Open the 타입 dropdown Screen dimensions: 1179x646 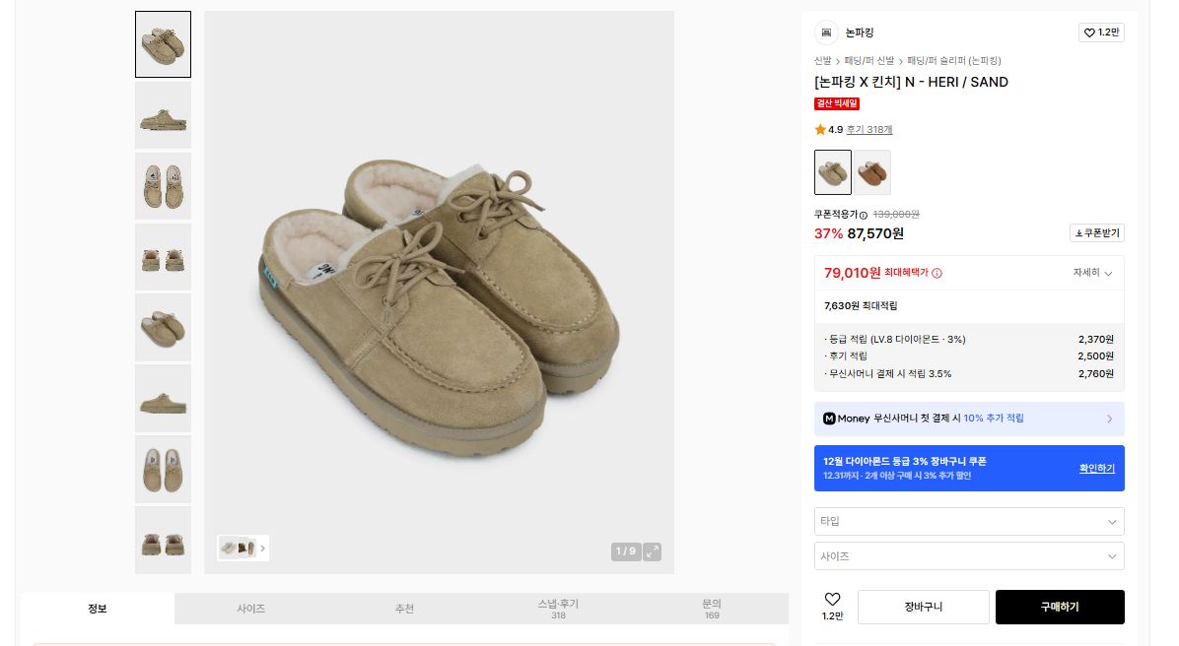click(969, 521)
